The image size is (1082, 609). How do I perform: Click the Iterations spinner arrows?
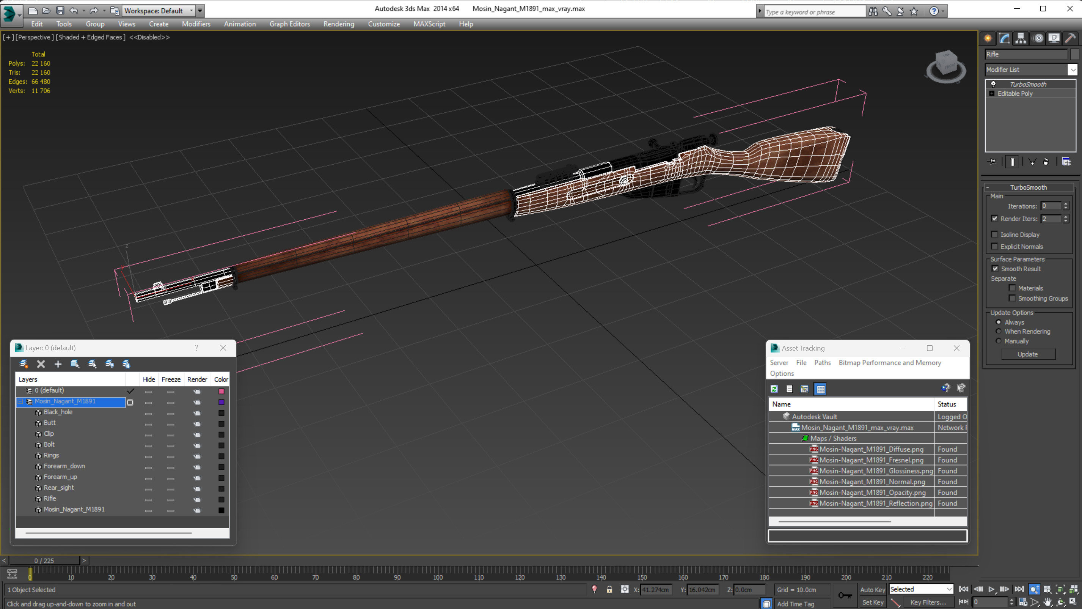click(x=1066, y=206)
